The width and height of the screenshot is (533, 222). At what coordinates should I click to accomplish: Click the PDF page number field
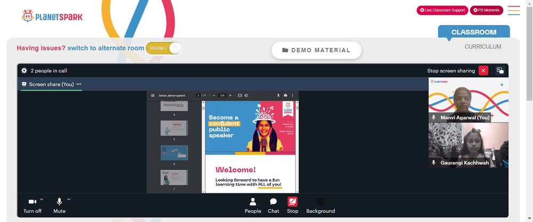click(x=198, y=96)
